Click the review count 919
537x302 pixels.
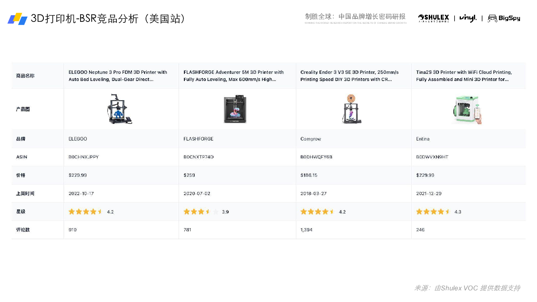tap(72, 230)
